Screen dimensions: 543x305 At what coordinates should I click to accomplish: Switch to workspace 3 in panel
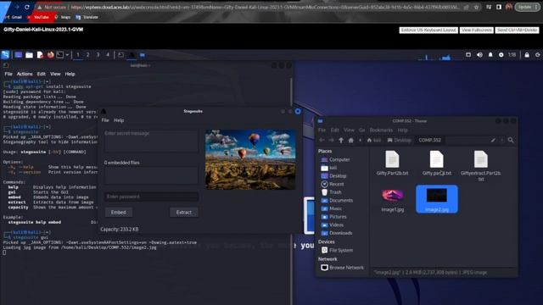point(98,54)
